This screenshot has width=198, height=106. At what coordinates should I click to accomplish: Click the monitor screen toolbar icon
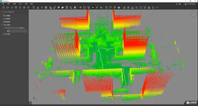coord(89,8)
